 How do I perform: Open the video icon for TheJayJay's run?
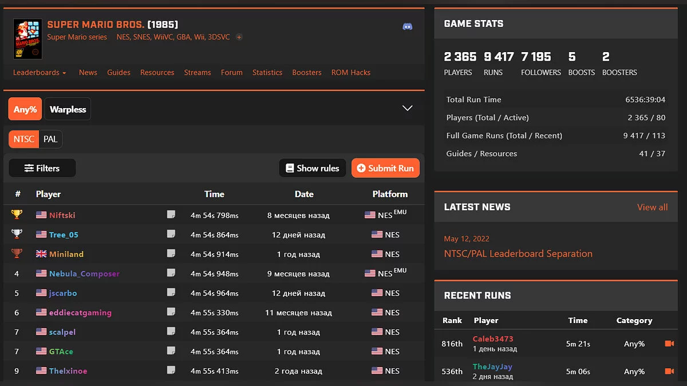click(669, 371)
